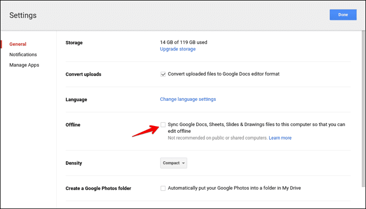Click the Settings title heading
Screen dimensions: 366x209
point(23,15)
